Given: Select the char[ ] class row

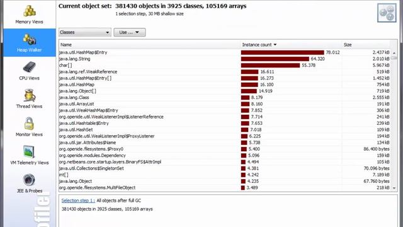Looking at the screenshot, I should (225, 66).
